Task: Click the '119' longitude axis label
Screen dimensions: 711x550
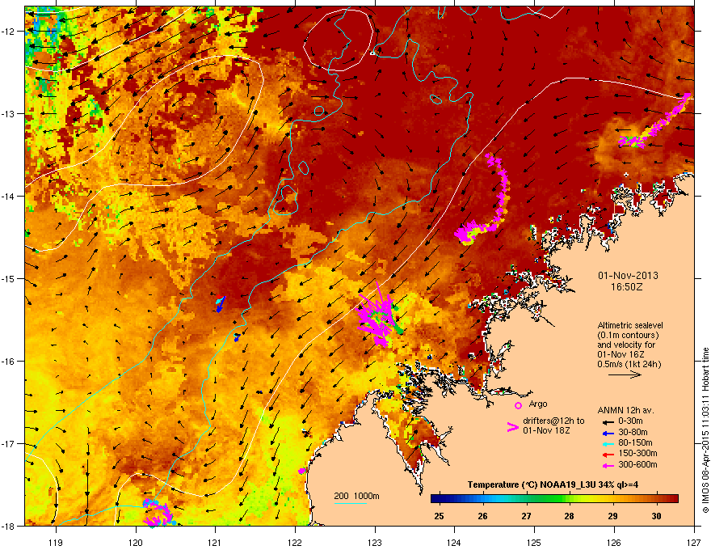Action: (56, 542)
